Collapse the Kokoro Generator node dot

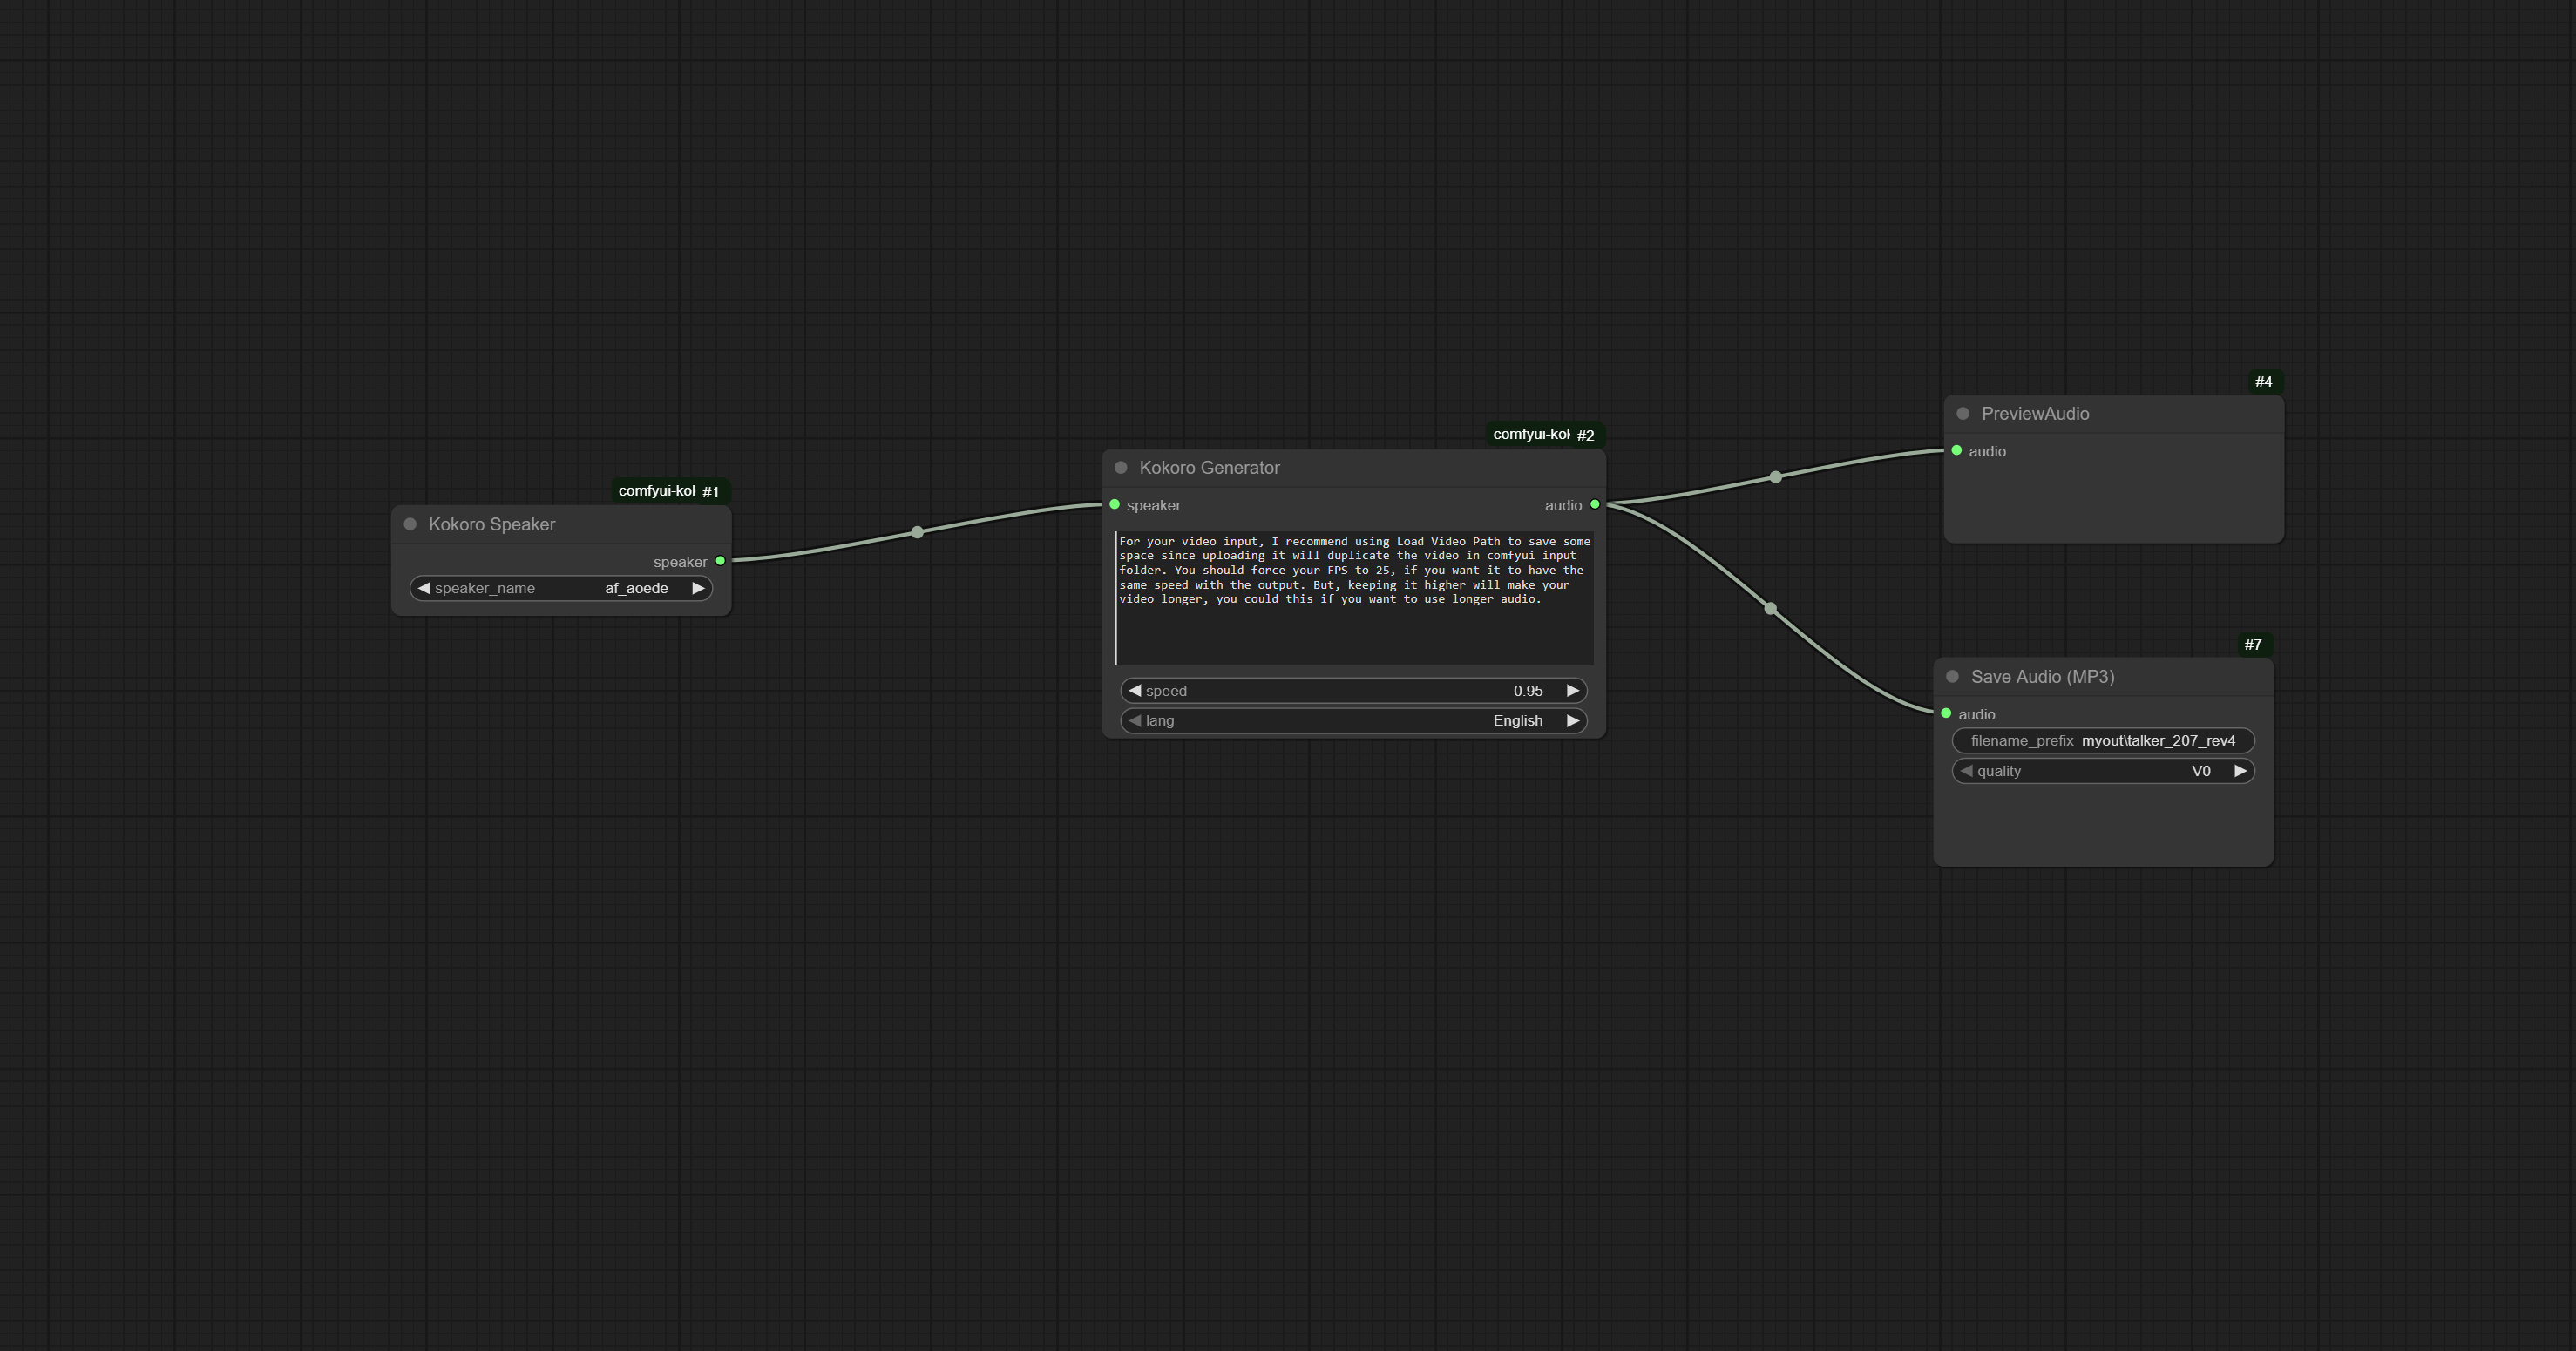1121,468
